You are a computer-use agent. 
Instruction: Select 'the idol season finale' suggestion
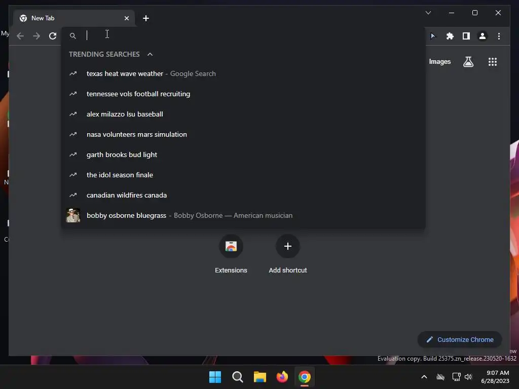coord(243,175)
